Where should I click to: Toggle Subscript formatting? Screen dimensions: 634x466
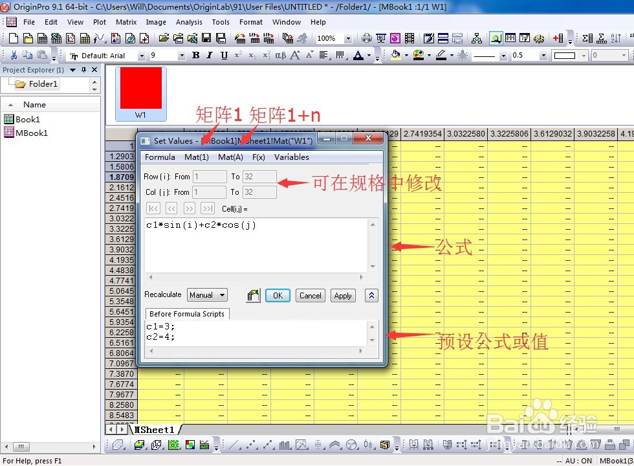pos(252,55)
